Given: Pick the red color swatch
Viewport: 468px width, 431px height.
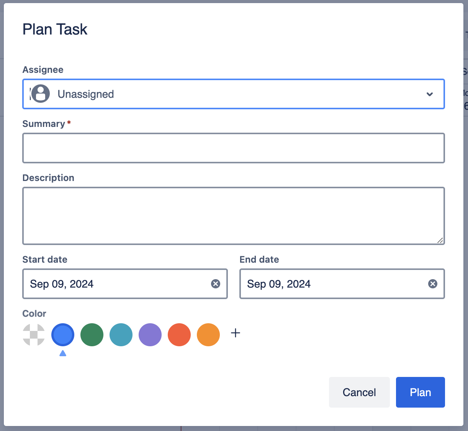Looking at the screenshot, I should [179, 335].
